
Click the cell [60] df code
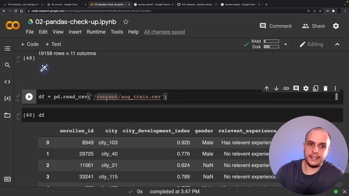point(41,115)
